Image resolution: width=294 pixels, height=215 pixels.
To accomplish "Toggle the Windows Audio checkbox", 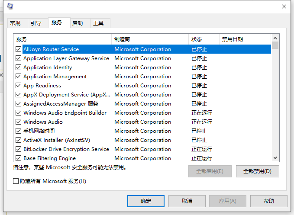I will pos(18,122).
